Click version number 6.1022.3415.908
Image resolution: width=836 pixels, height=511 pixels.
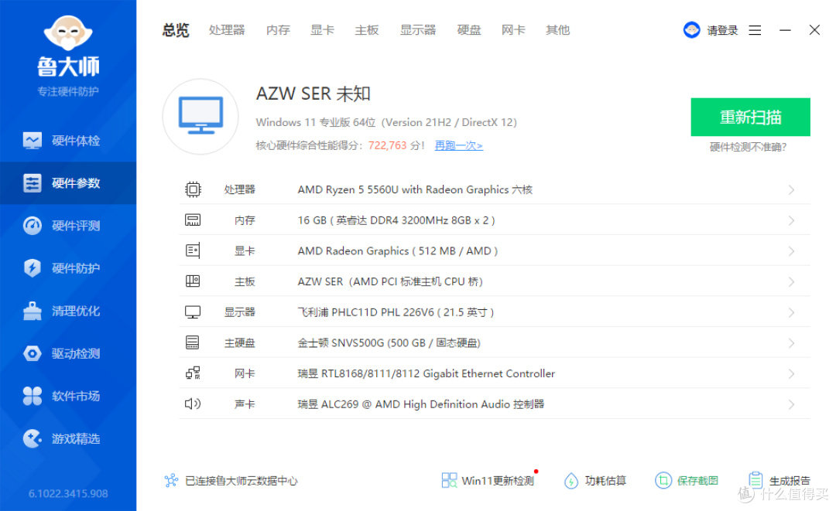(x=68, y=493)
